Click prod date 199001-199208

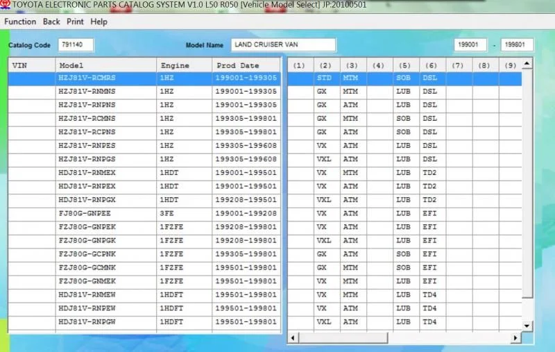tap(246, 214)
